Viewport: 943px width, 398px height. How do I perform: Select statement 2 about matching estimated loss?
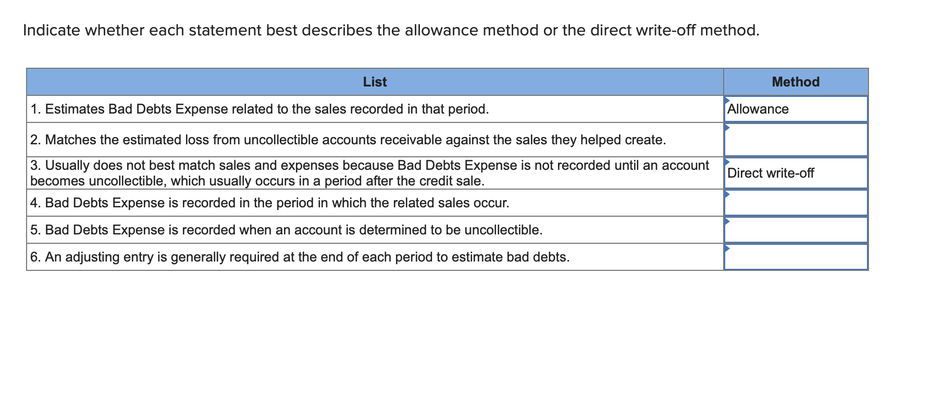348,140
